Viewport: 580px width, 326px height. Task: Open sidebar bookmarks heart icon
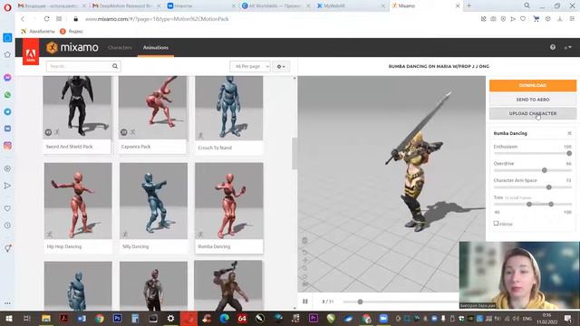click(7, 208)
